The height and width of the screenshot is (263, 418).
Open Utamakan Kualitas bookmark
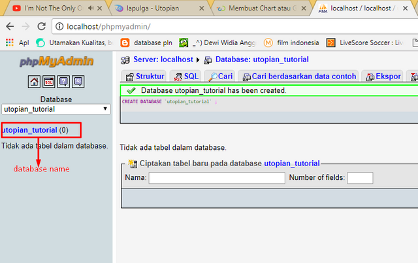tap(74, 43)
